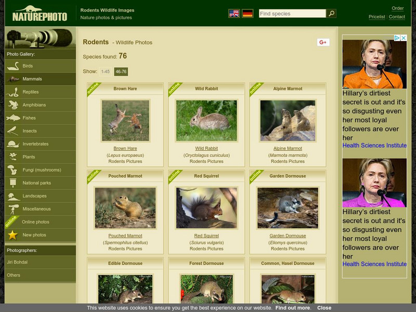Click the swan icon beside Birds

coord(13,66)
